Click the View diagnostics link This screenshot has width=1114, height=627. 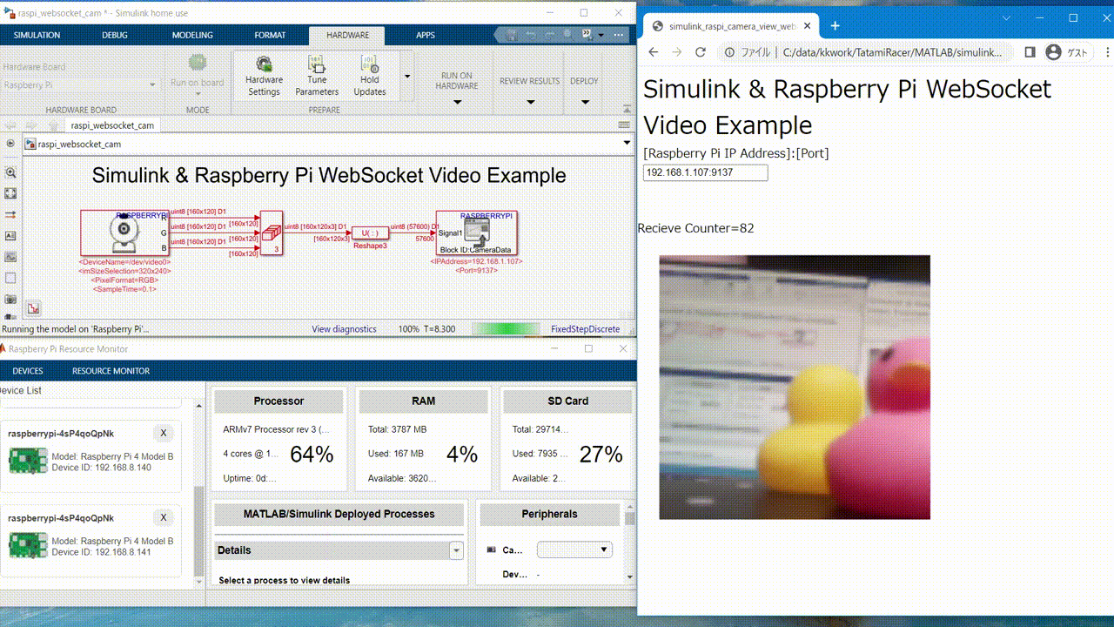pos(345,329)
